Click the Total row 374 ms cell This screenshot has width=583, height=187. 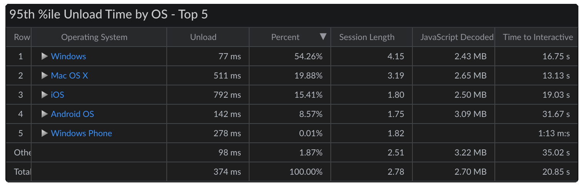tap(227, 172)
